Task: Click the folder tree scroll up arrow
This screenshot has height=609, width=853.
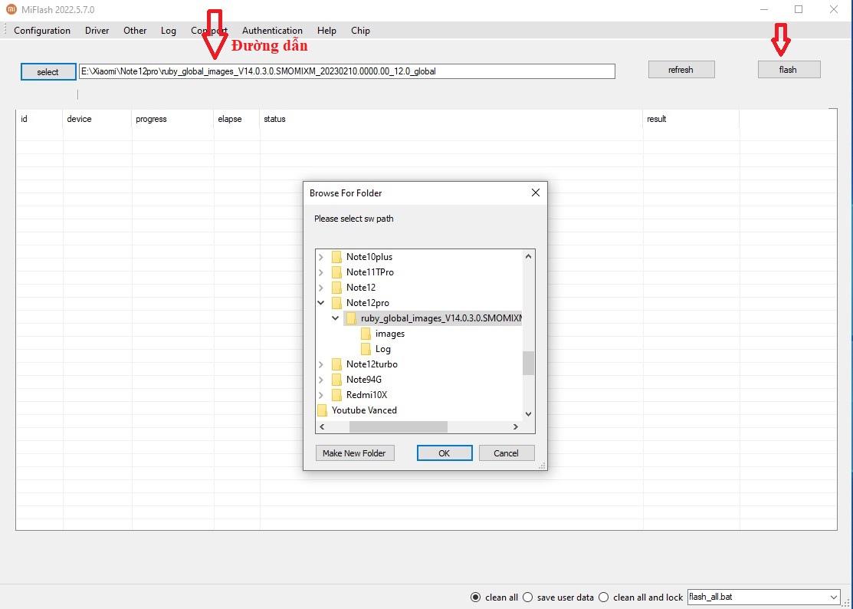Action: click(528, 256)
